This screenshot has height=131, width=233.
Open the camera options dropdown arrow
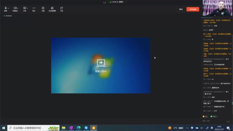point(18,8)
